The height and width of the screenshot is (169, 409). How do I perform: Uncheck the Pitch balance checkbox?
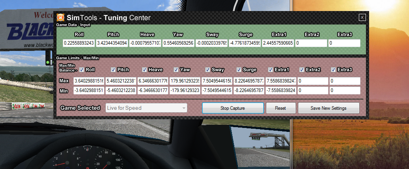pos(113,69)
